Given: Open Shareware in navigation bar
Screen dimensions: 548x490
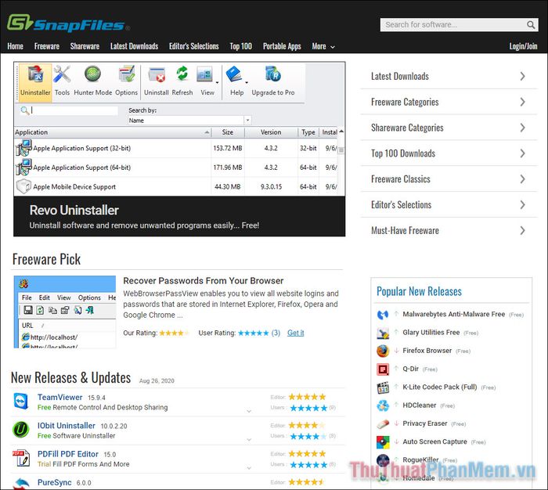Looking at the screenshot, I should click(x=85, y=46).
